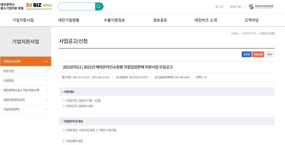Open the 고객마당 top menu
The height and width of the screenshot is (145, 285).
click(251, 20)
